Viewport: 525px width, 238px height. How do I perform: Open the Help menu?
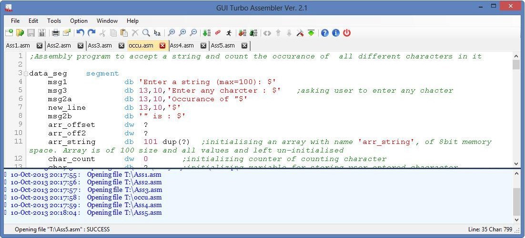click(132, 21)
